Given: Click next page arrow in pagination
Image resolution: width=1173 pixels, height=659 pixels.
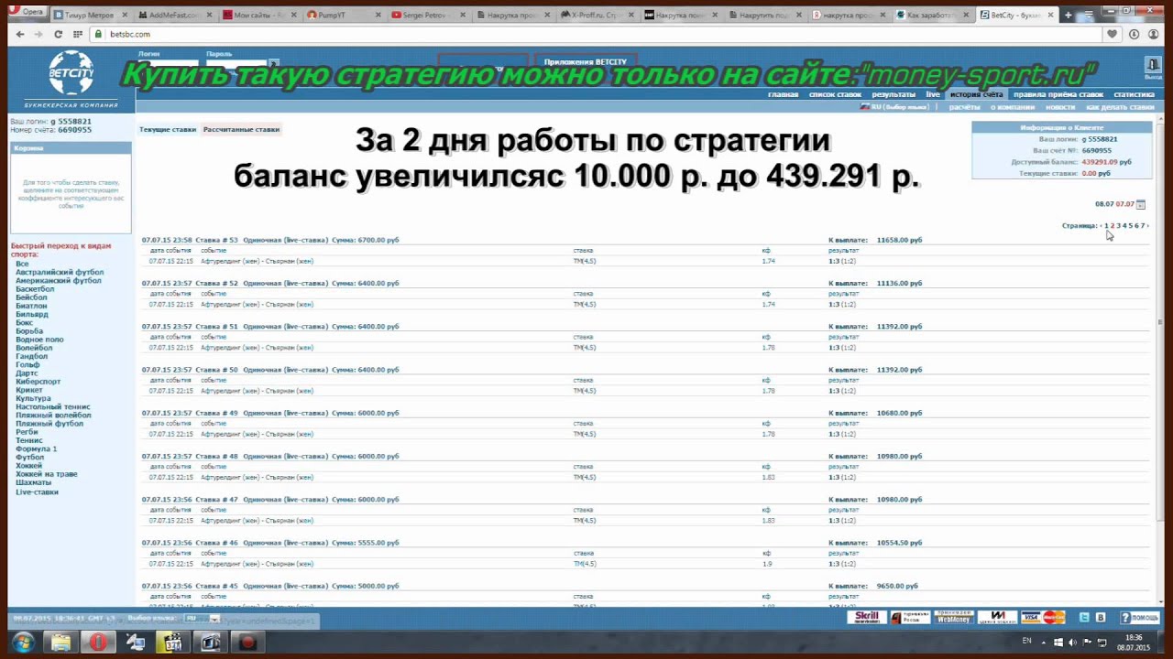Looking at the screenshot, I should click(x=1147, y=225).
